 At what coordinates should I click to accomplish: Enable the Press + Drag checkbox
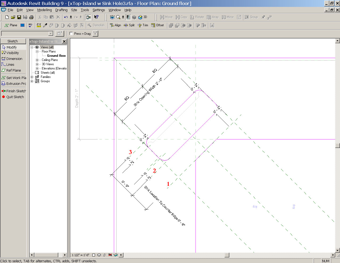pos(71,34)
